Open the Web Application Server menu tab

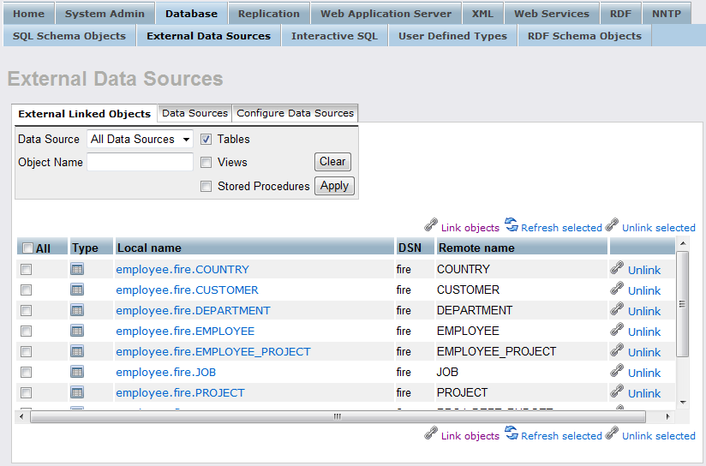pos(386,14)
